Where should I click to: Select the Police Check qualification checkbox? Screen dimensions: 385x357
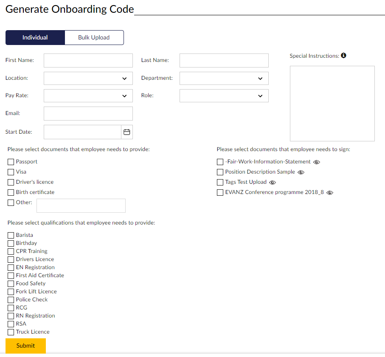click(11, 300)
